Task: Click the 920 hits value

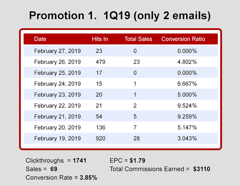Action: click(x=100, y=139)
